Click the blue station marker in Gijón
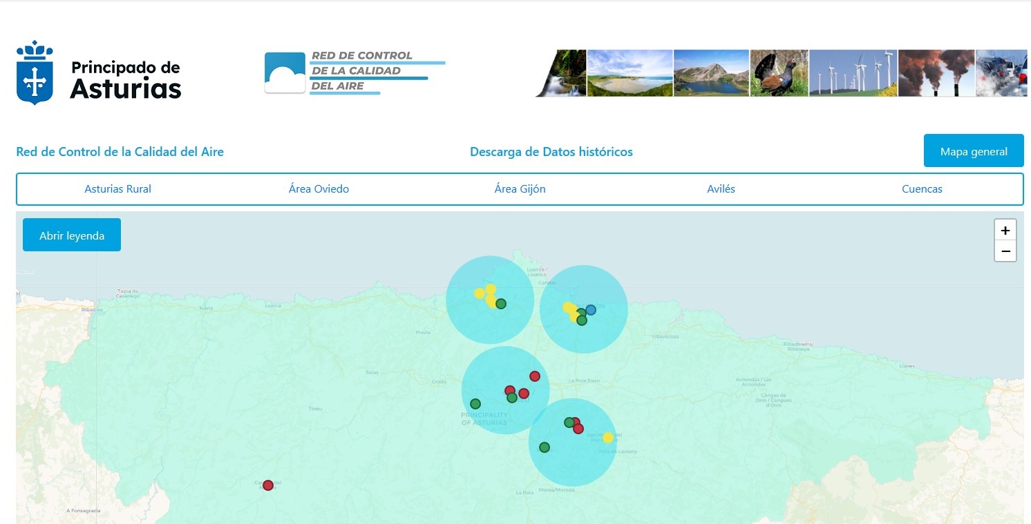The height and width of the screenshot is (524, 1031). (x=590, y=310)
